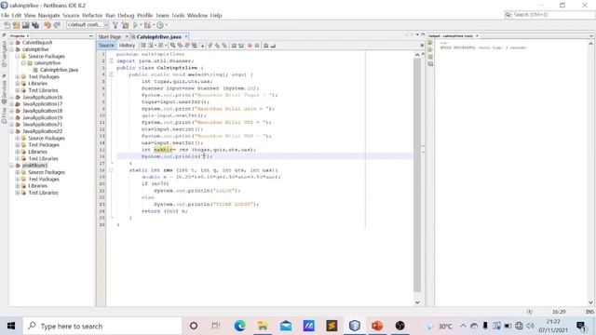Image resolution: width=596 pixels, height=335 pixels.
Task: Click the Build Project hammer icon
Action: click(115, 25)
